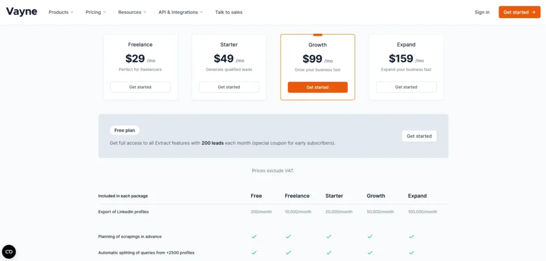Screen dimensions: 546x261
Task: Click the Vayne logo
Action: (x=21, y=12)
